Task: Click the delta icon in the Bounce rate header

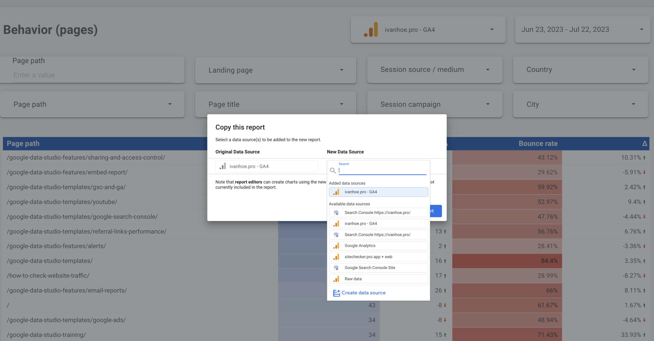Action: (645, 144)
